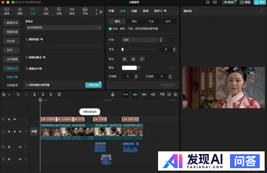Click the Export button at top right
Screen dimensions: 267x173
(260, 2)
